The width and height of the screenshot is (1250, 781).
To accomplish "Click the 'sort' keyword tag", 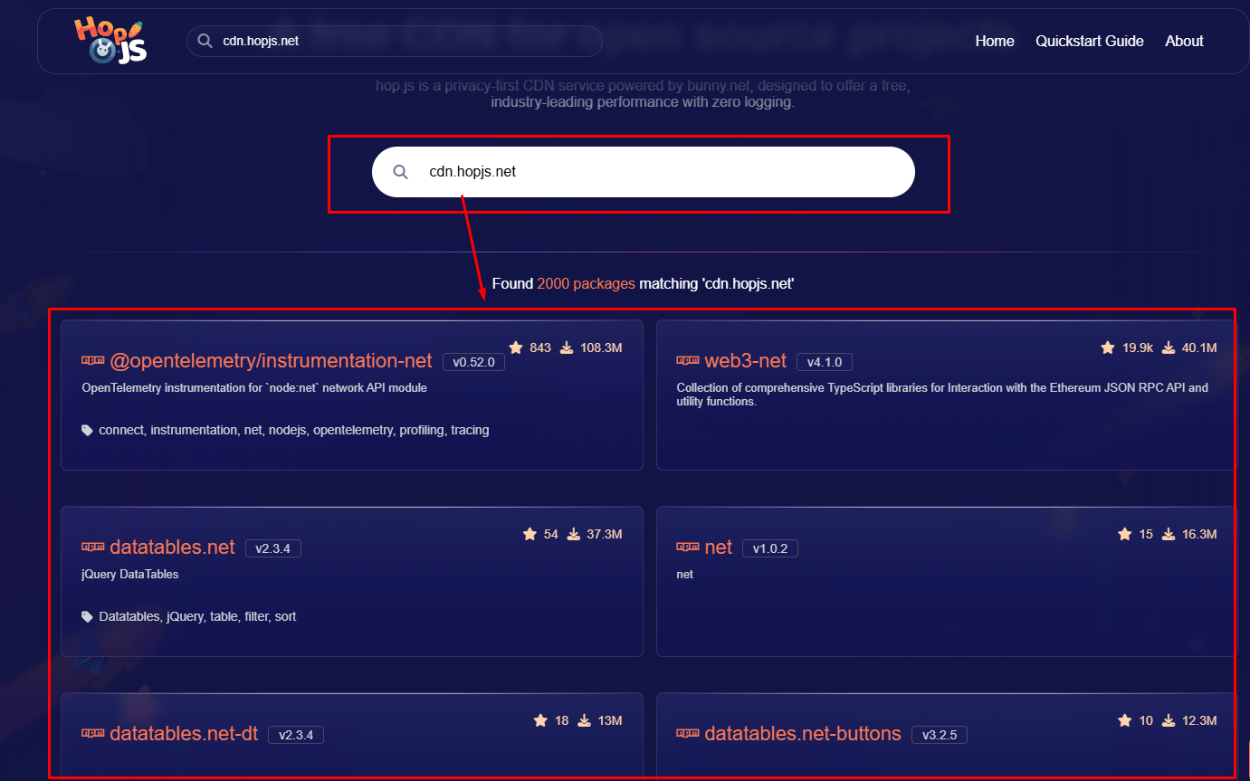I will [286, 616].
